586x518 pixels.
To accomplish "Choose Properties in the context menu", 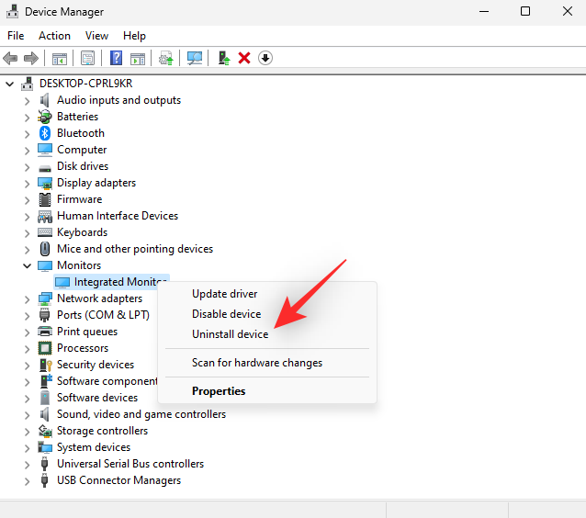I will click(x=219, y=391).
